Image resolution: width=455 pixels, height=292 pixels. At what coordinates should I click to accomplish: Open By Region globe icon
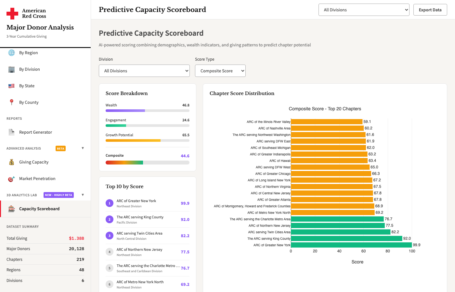pos(12,53)
